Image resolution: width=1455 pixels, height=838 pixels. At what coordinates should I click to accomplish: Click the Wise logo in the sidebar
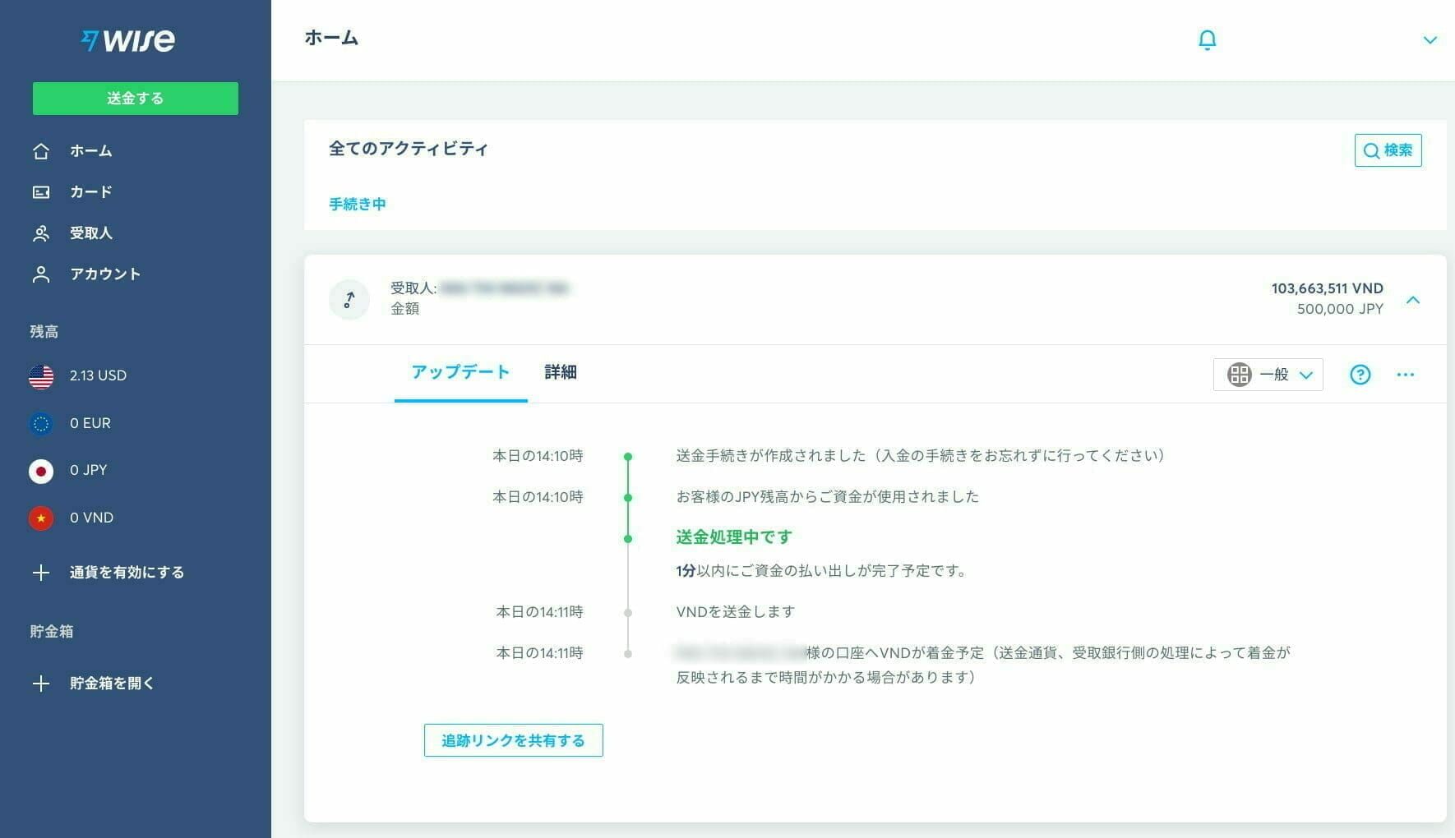127,39
